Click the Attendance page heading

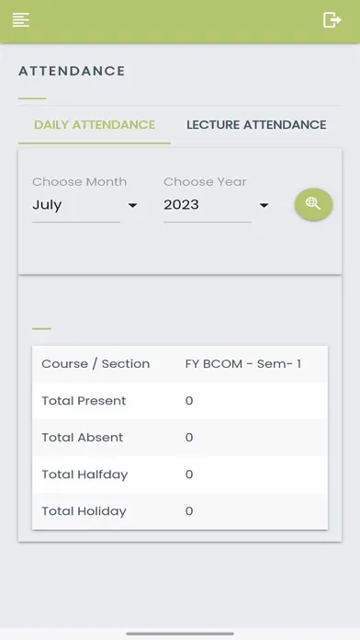click(x=72, y=71)
